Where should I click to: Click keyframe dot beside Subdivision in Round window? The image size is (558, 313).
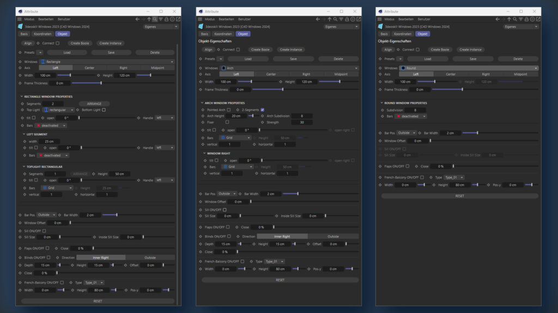point(383,110)
